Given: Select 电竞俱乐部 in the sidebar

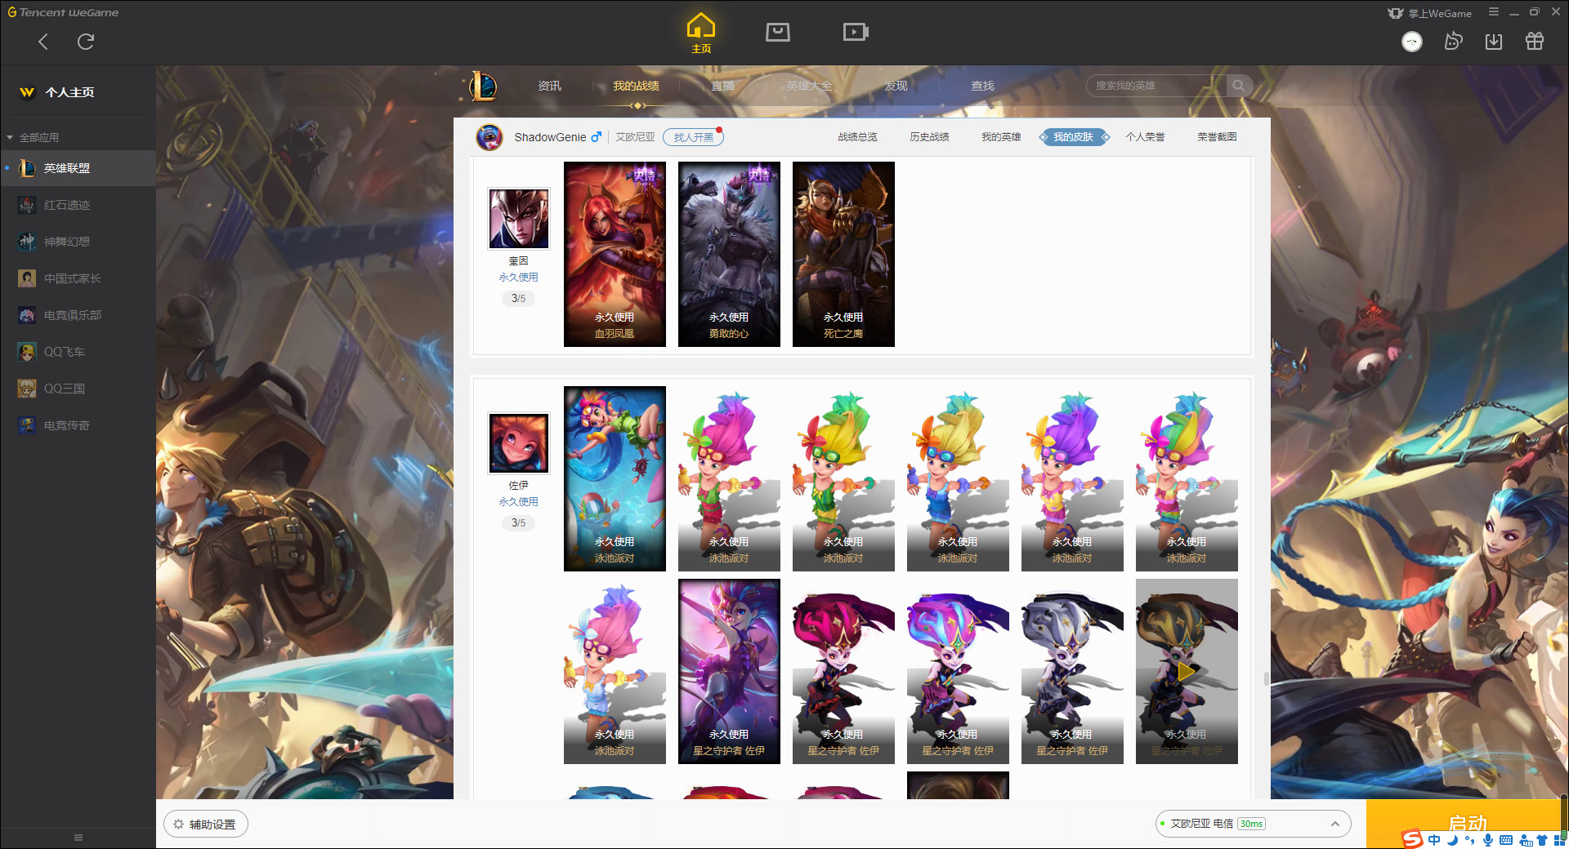Looking at the screenshot, I should (78, 315).
